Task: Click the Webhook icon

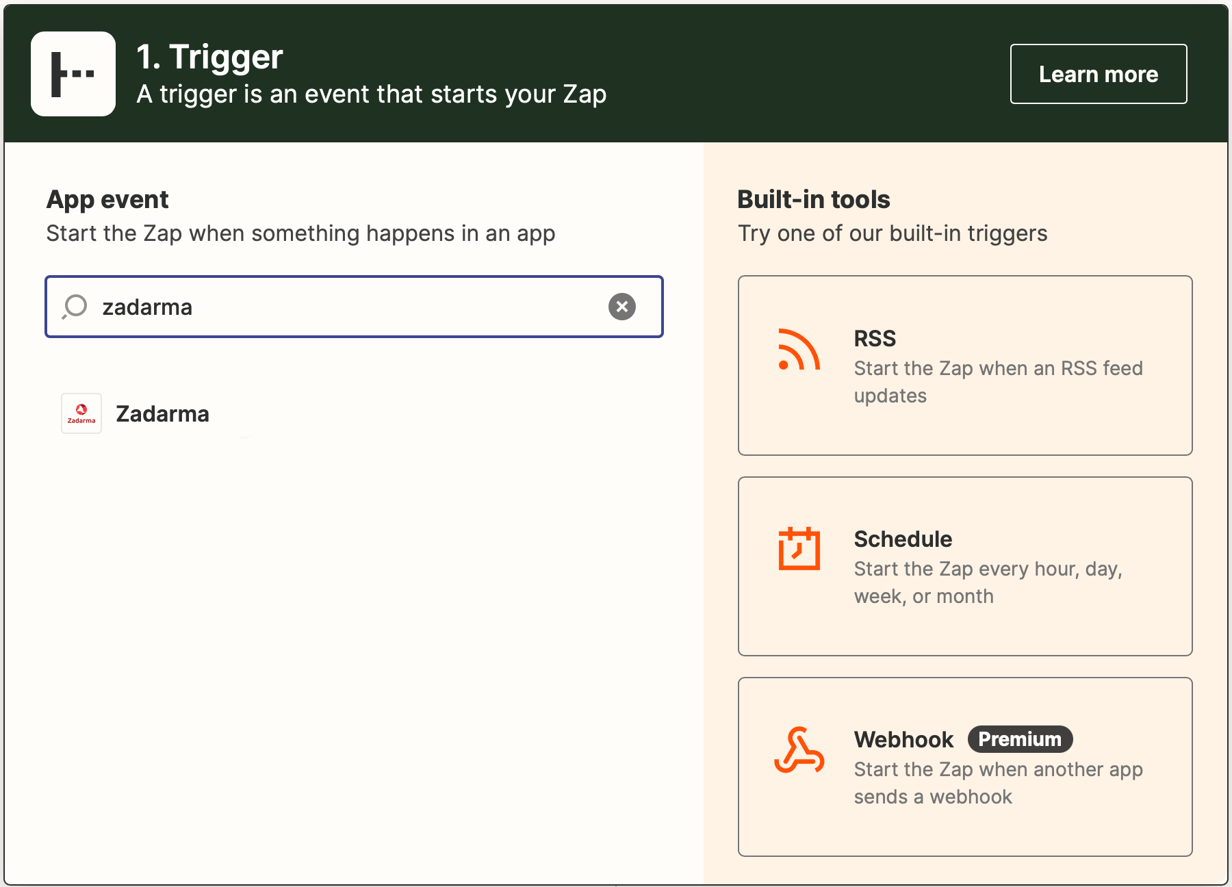Action: pyautogui.click(x=799, y=751)
